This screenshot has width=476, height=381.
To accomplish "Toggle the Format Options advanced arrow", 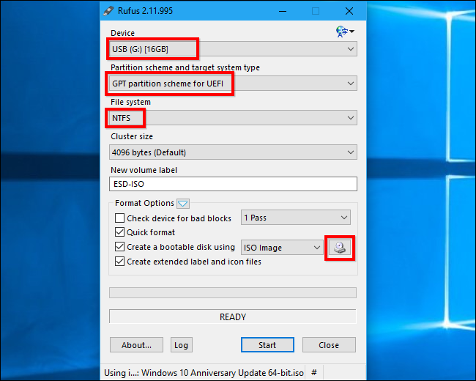I will pos(183,203).
